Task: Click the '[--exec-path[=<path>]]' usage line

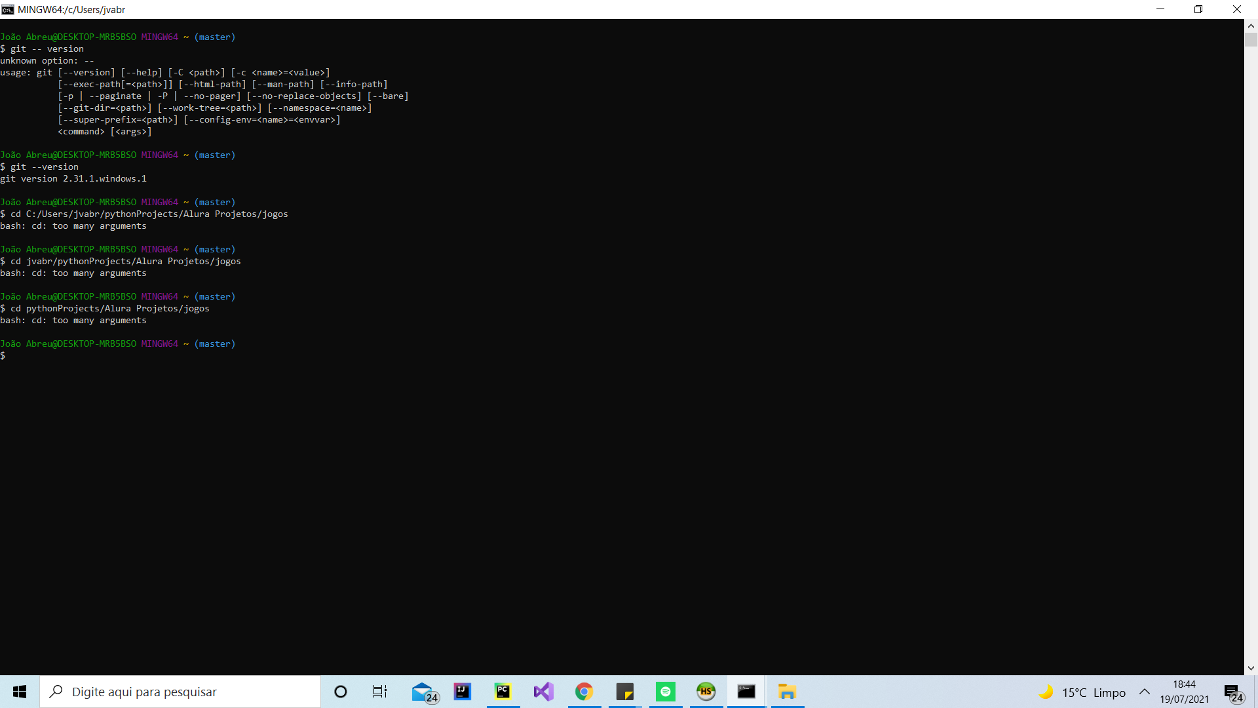Action: click(x=223, y=85)
